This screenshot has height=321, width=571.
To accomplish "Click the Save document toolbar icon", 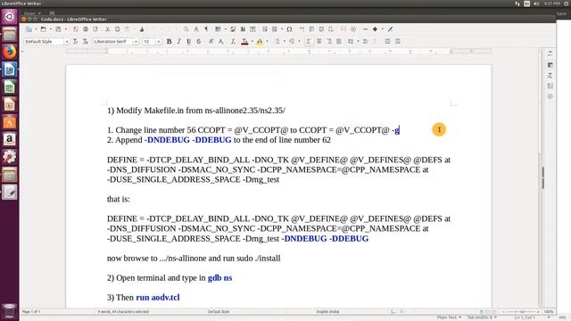I will click(58, 29).
